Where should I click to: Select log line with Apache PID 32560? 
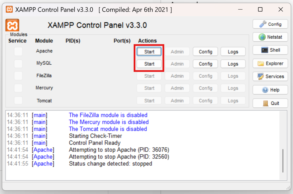(x=119, y=157)
